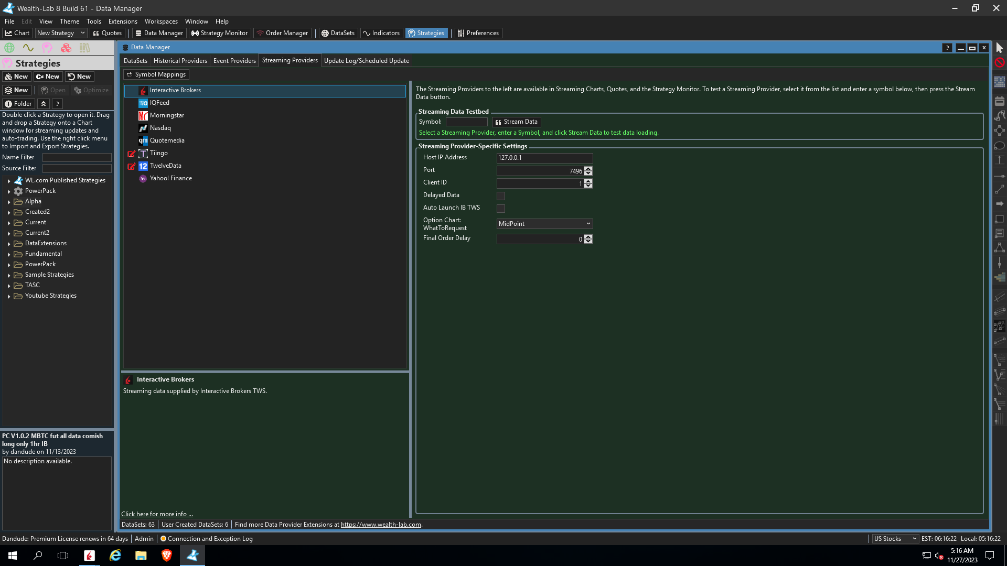Click red edit icon next to TwelveData

click(x=131, y=166)
